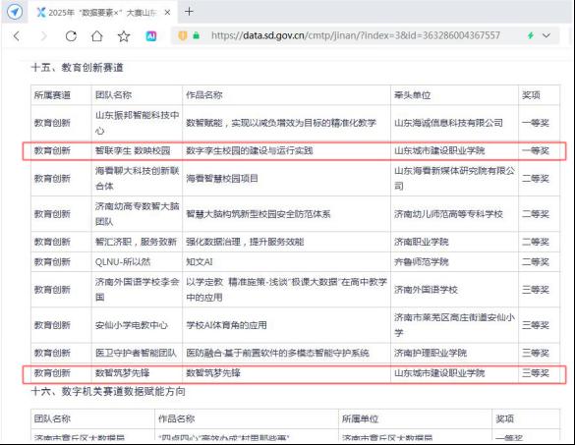Bookmark this page with the star icon
The height and width of the screenshot is (445, 575).
(x=124, y=36)
